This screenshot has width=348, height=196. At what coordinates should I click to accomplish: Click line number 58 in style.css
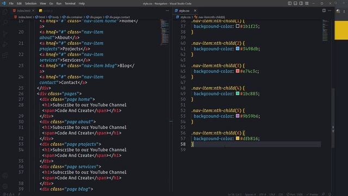pyautogui.click(x=183, y=144)
